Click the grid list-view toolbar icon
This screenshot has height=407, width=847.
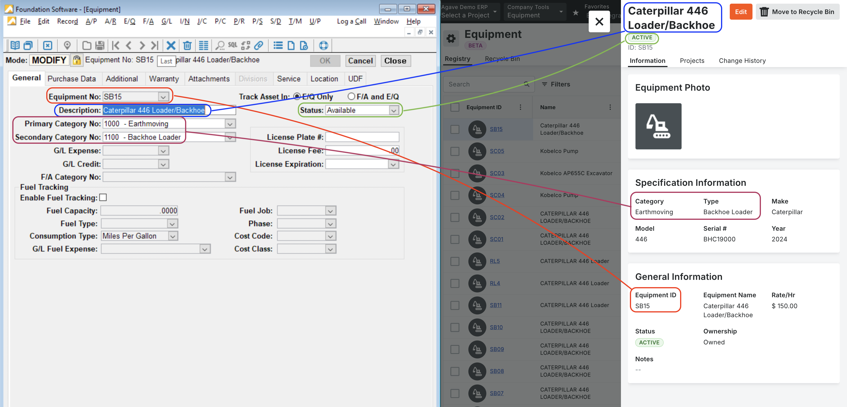pyautogui.click(x=204, y=45)
